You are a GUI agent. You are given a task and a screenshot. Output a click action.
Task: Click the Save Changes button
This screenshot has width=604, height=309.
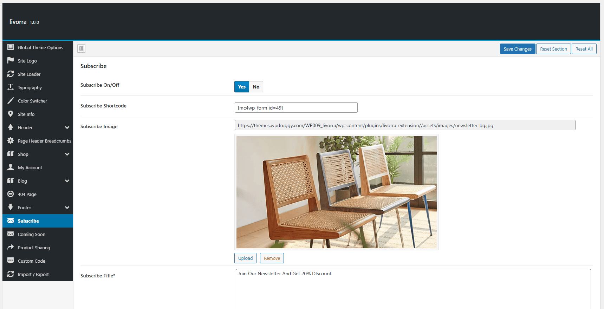518,49
